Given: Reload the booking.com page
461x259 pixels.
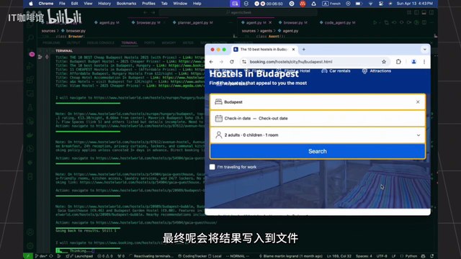Looking at the screenshot, I should pyautogui.click(x=232, y=62).
